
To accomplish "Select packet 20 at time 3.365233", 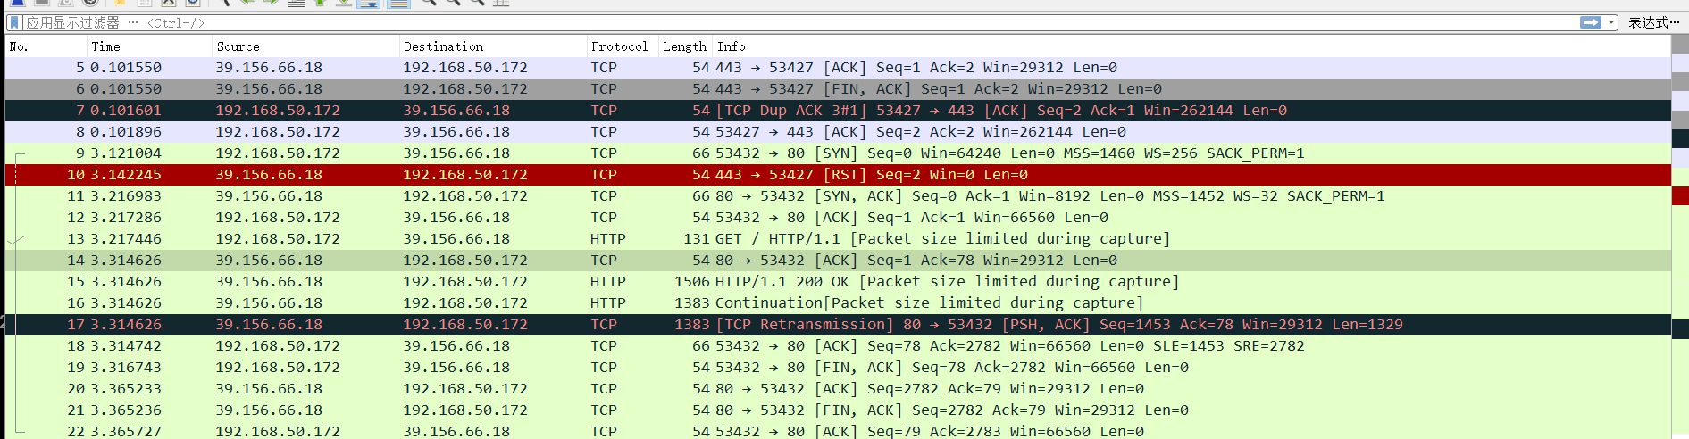I will 838,389.
